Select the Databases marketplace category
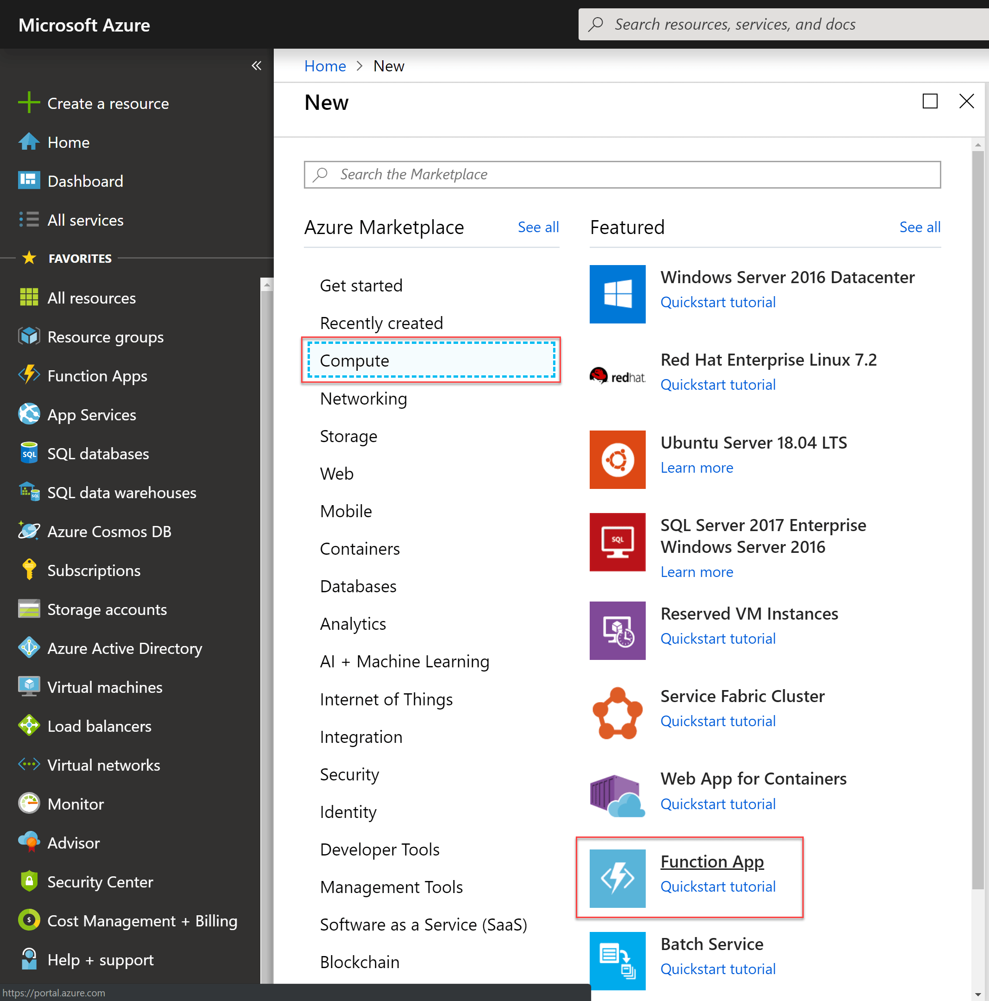 click(x=358, y=586)
